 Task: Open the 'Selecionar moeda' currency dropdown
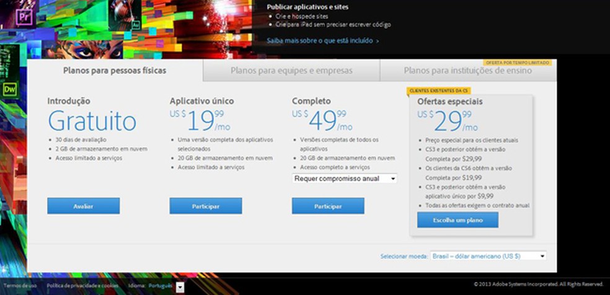(x=488, y=256)
